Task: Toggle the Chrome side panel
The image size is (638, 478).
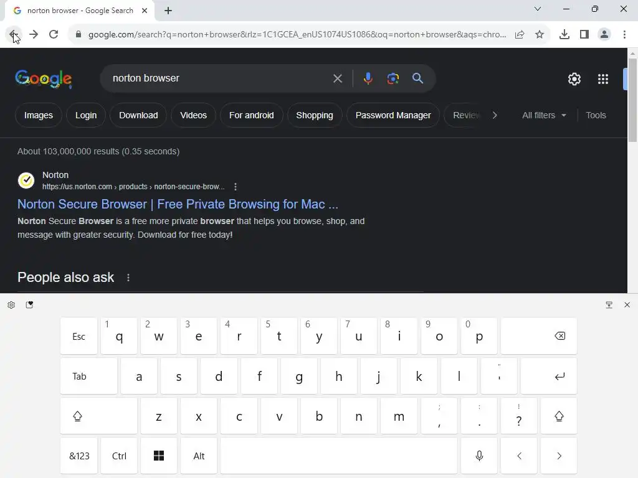Action: 584,35
